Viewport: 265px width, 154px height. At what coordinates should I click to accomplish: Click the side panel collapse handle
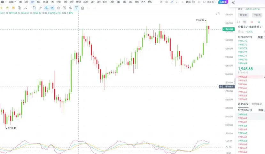235,82
